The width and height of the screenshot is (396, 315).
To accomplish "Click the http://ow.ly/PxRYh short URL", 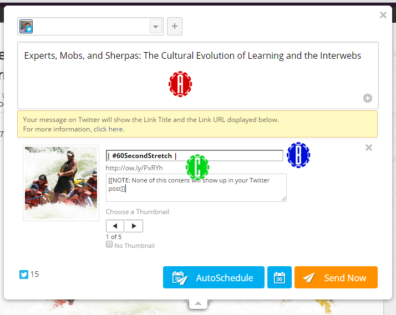I will [x=134, y=168].
